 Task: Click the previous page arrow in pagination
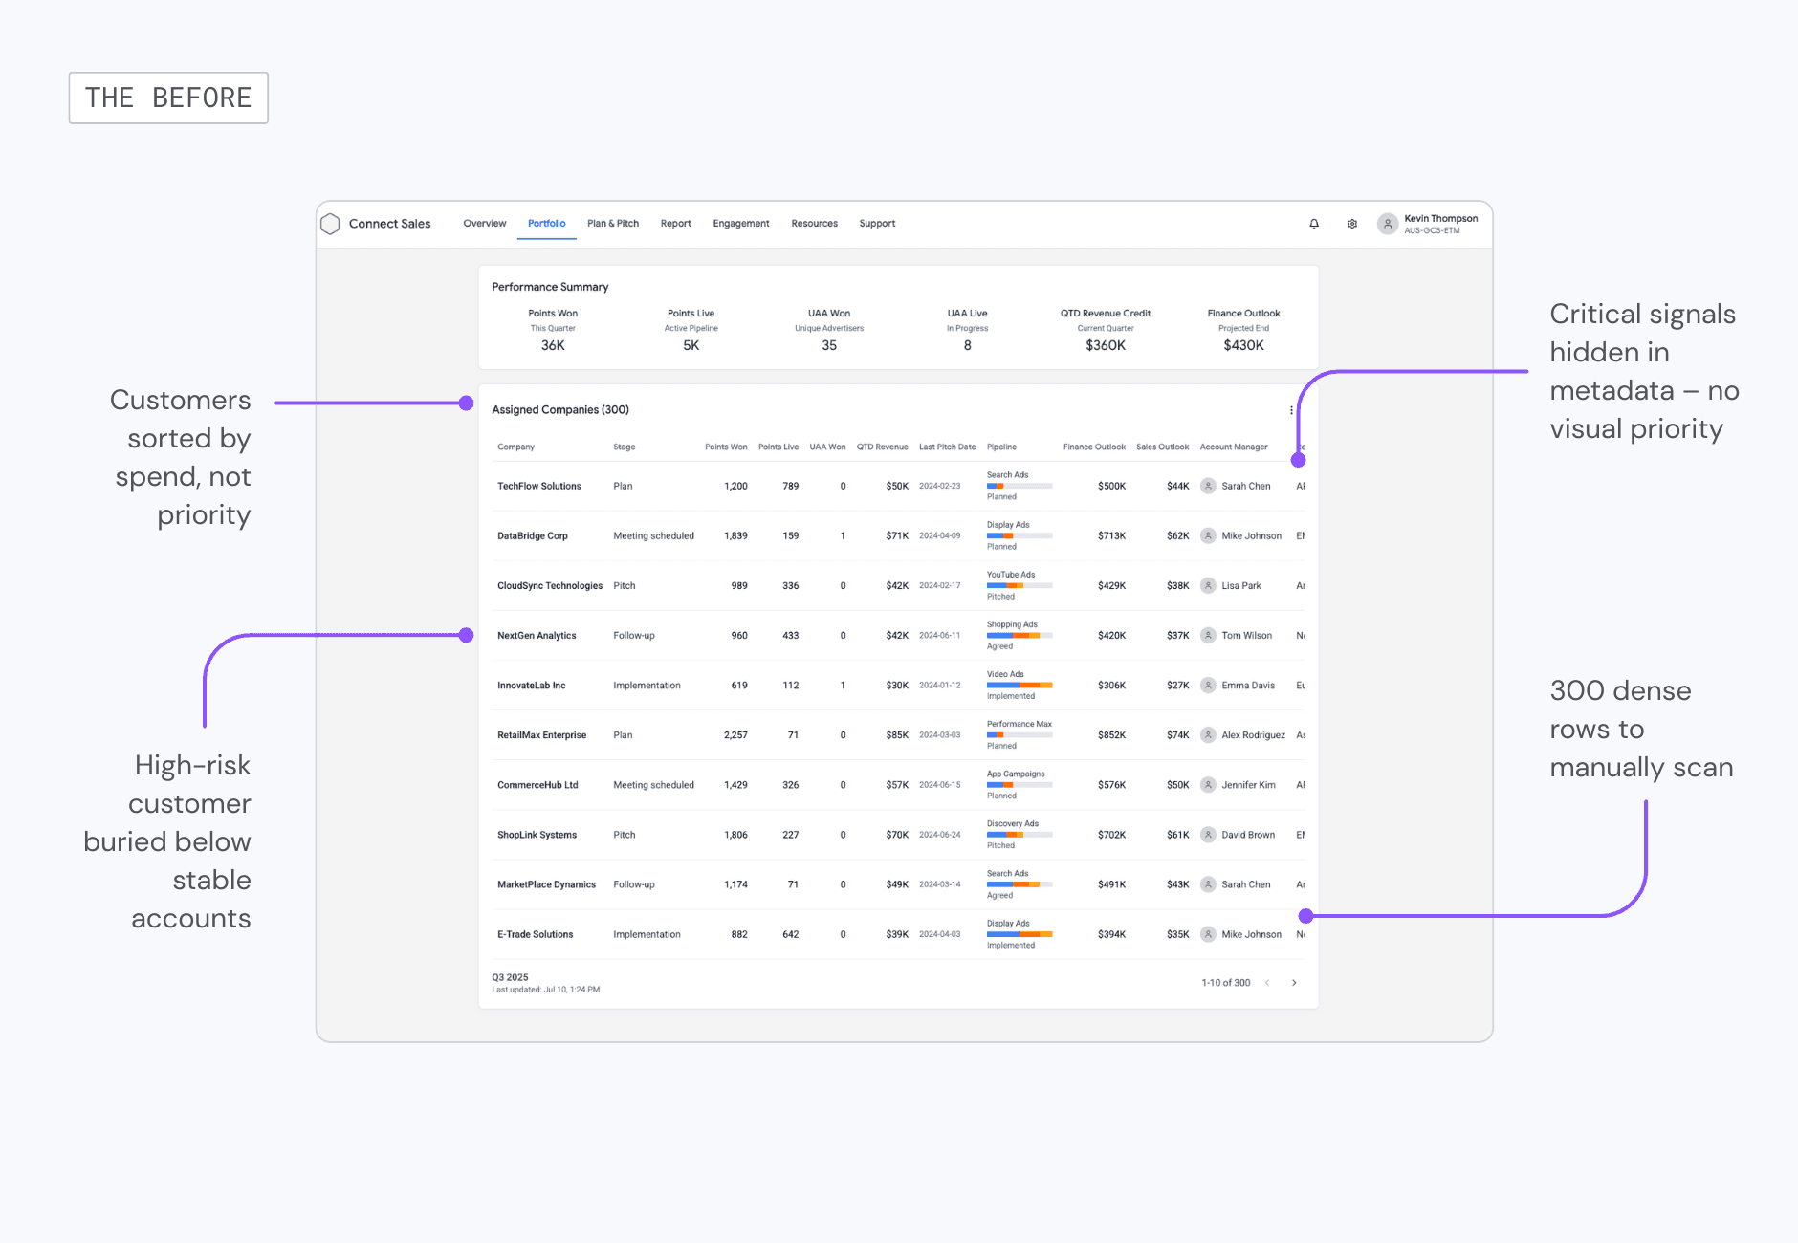[x=1267, y=982]
